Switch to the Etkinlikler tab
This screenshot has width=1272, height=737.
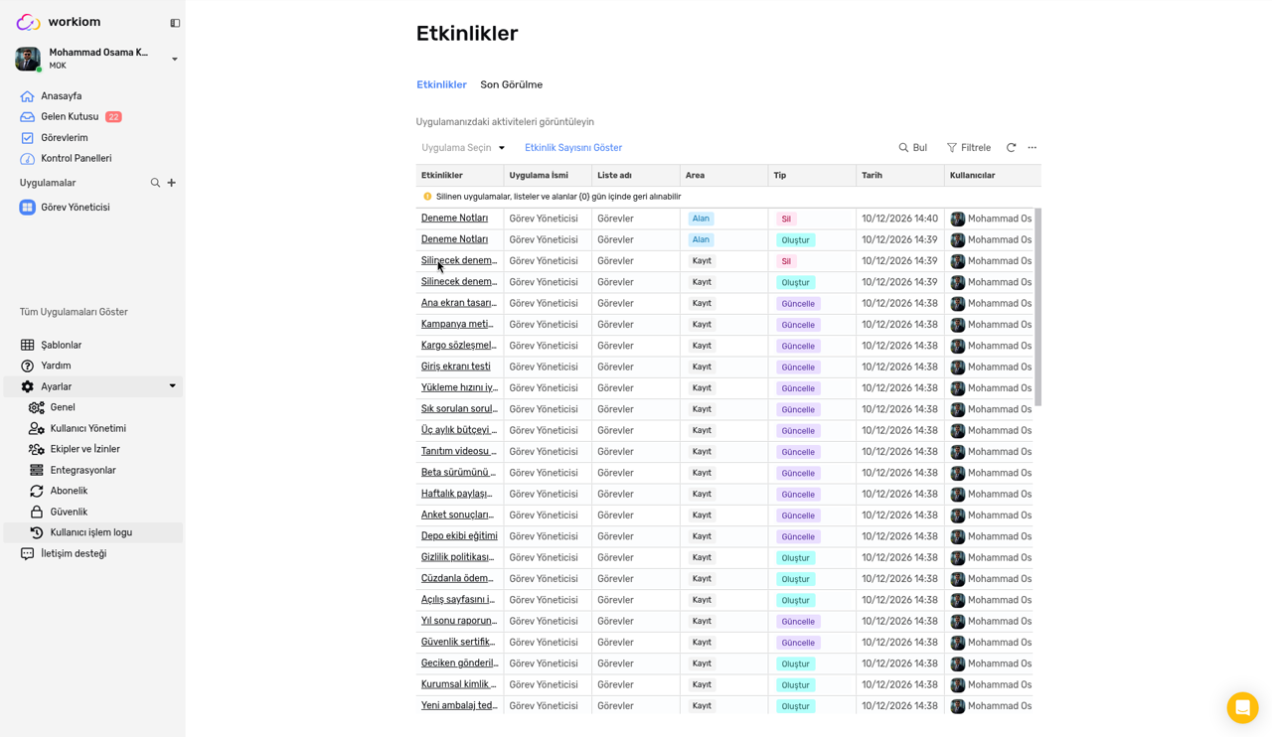click(x=441, y=85)
